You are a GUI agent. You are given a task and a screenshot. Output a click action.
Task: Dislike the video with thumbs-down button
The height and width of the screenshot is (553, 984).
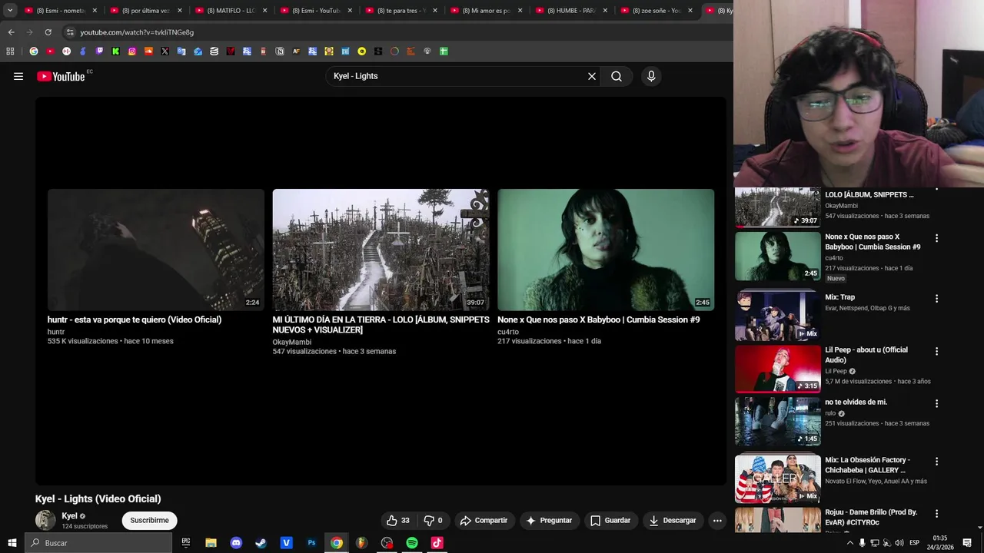pyautogui.click(x=434, y=520)
